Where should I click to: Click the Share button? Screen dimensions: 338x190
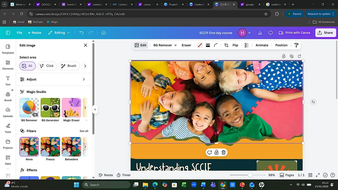[325, 33]
